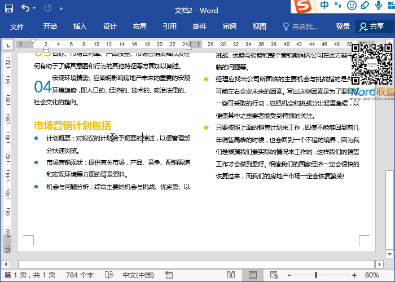Click the 共享 (Share) button
Viewport: 395px width, 282px height.
372,27
